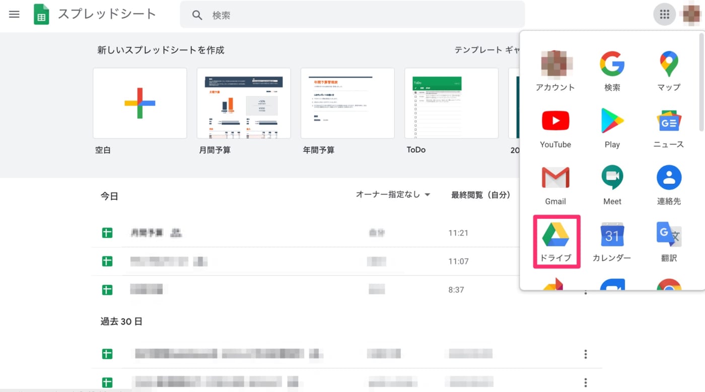Open Gmail from apps panel

pos(555,185)
